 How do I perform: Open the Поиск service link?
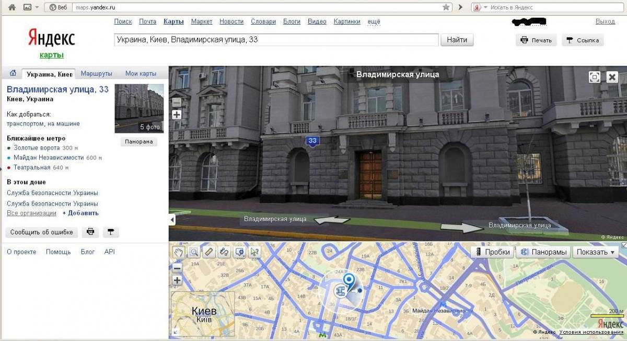tap(123, 21)
